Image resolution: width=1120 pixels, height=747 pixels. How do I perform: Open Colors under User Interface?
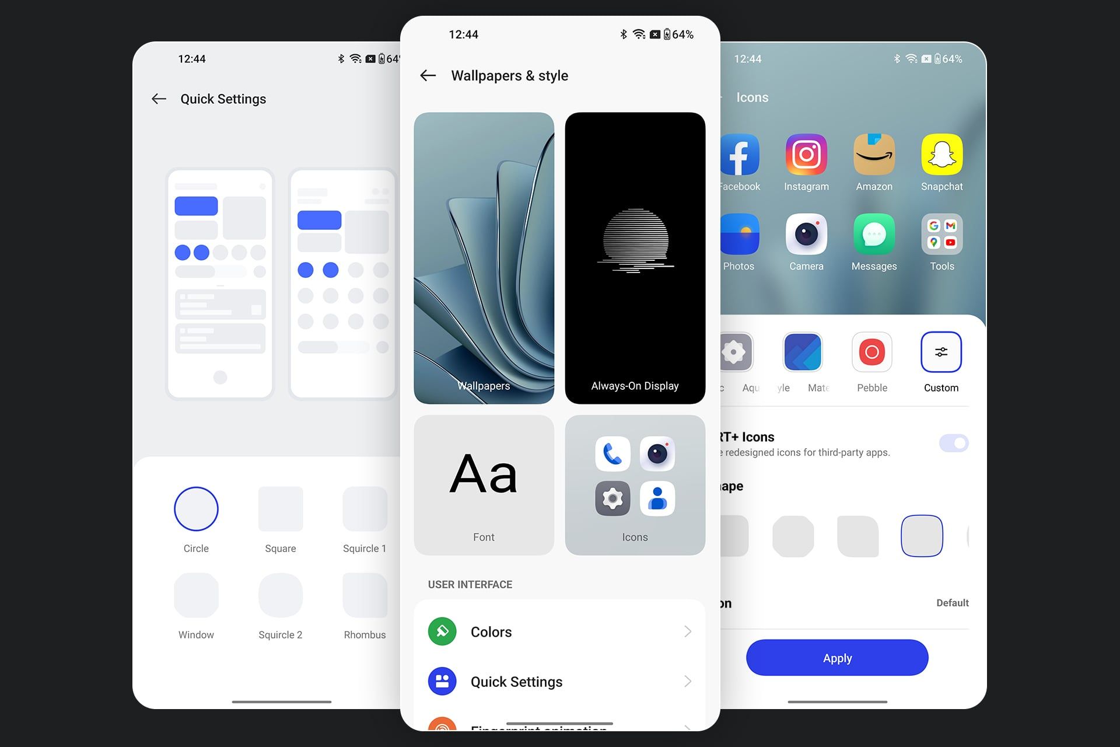point(559,630)
